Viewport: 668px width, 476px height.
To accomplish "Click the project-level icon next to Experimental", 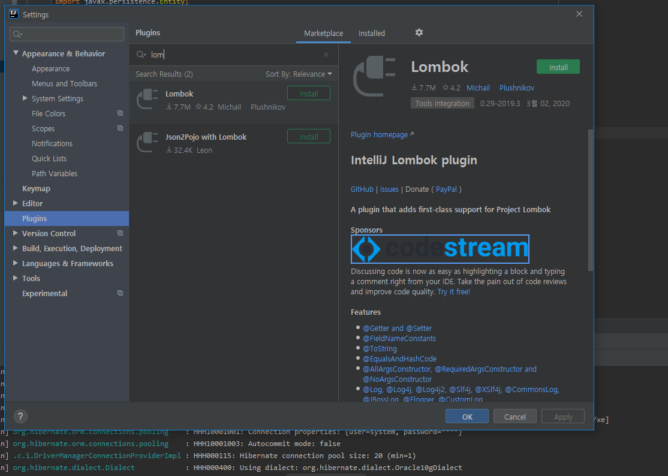I will click(120, 293).
